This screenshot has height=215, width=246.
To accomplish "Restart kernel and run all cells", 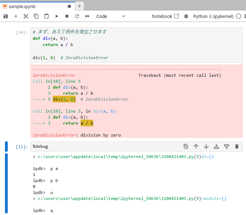I will tap(87, 16).
